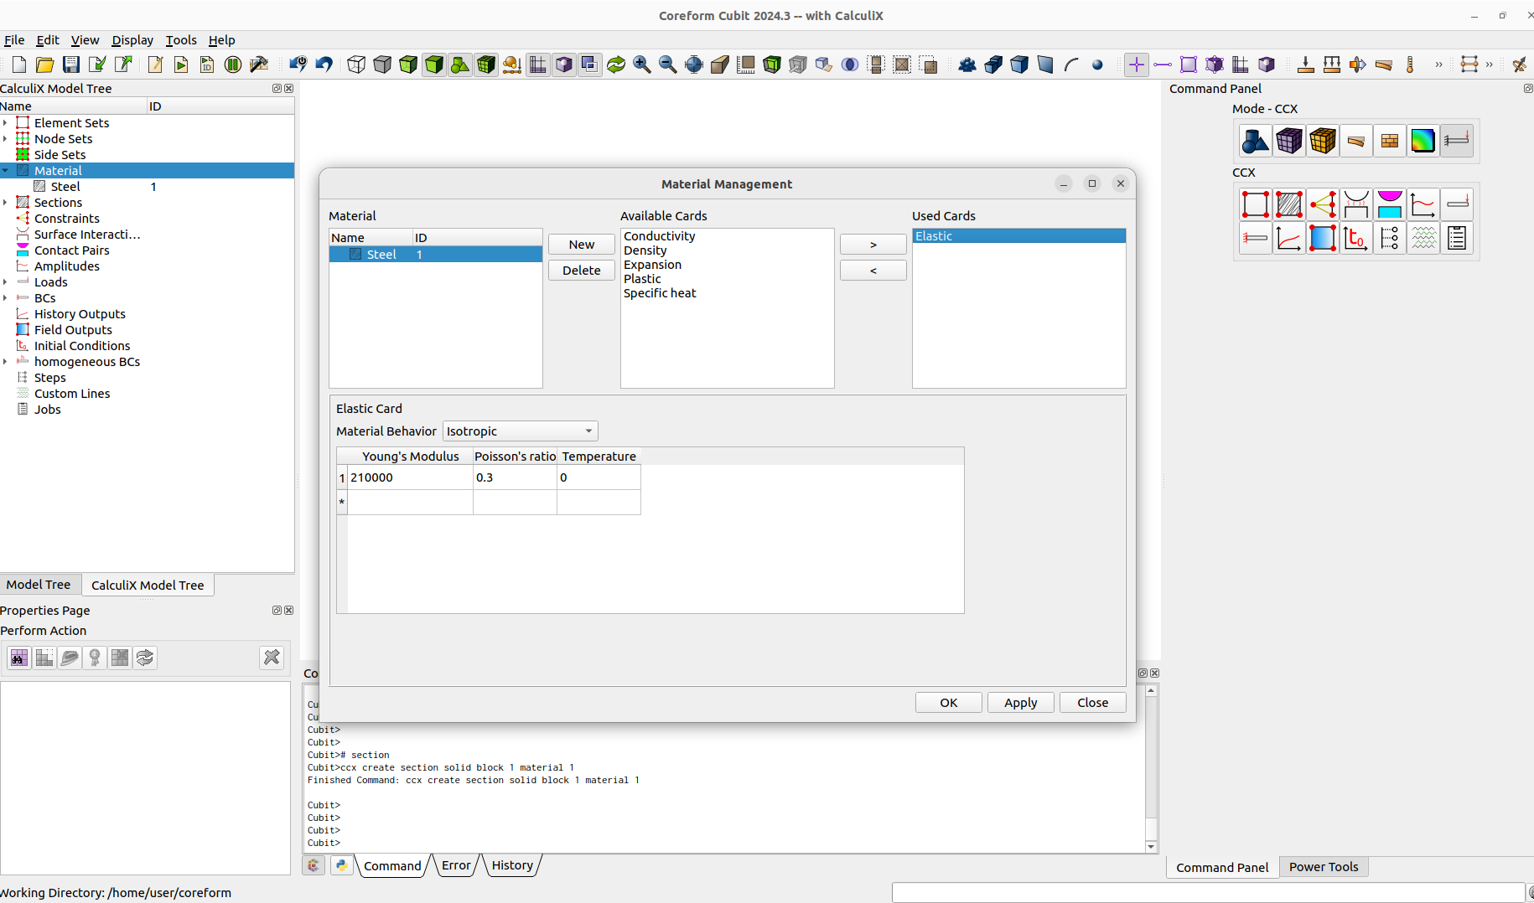1534x903 pixels.
Task: Open the toolbar overflow chevron menu
Action: [x=1440, y=64]
